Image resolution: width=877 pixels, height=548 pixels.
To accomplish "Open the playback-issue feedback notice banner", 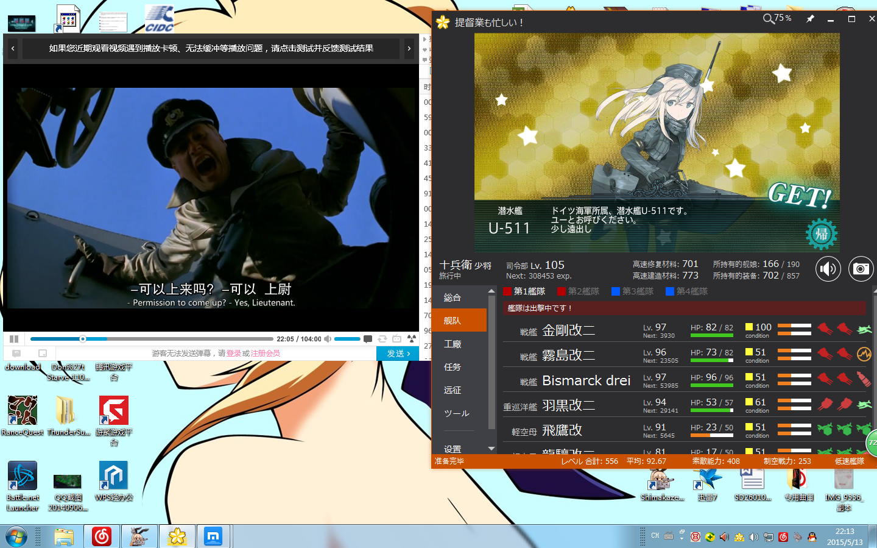I will 211,48.
